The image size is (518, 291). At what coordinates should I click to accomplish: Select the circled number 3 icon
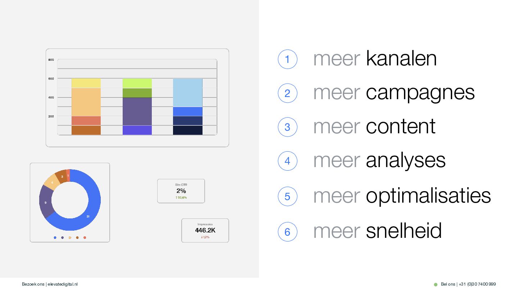point(287,127)
